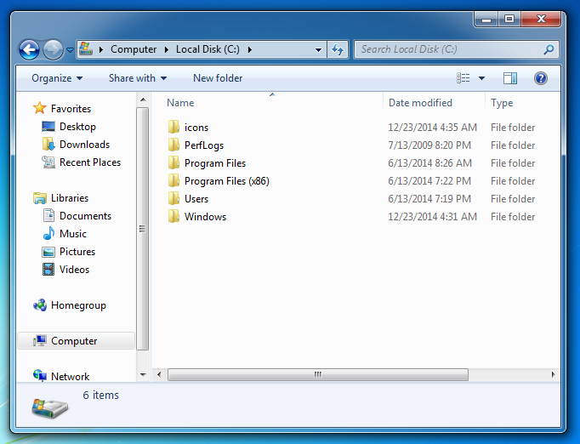Click the Forward navigation arrow
The width and height of the screenshot is (580, 444).
pos(53,49)
